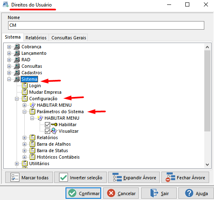Viewport: 214px width, 200px height.
Task: Click the Expandir Árvore button
Action: (134, 177)
